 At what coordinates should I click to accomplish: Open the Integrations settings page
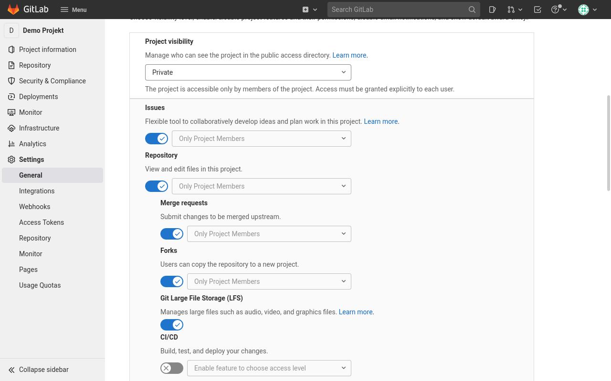click(37, 191)
